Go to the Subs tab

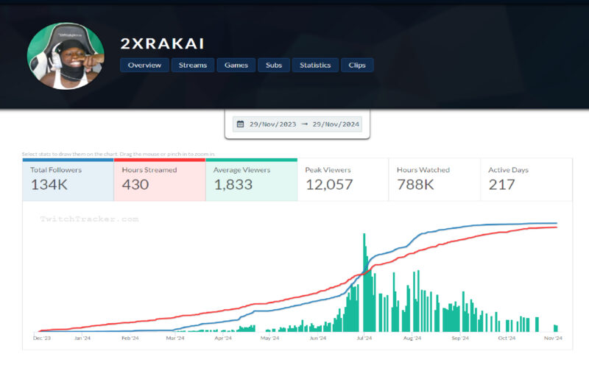click(274, 65)
